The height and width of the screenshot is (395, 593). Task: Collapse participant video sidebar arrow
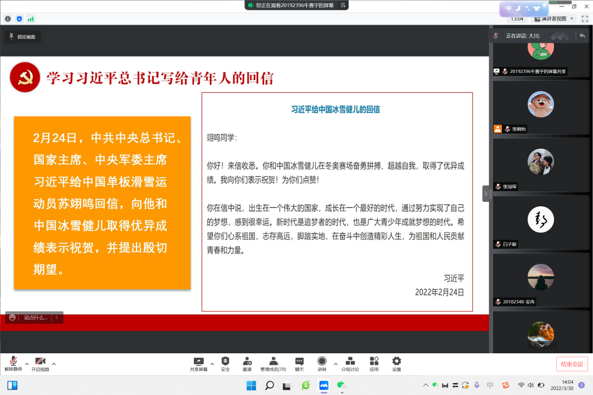point(485,194)
